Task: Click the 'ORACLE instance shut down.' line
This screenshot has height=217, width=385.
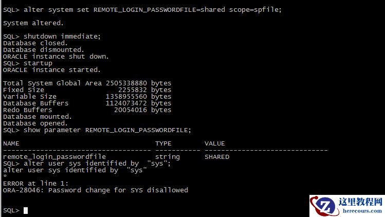Action: [x=56, y=57]
